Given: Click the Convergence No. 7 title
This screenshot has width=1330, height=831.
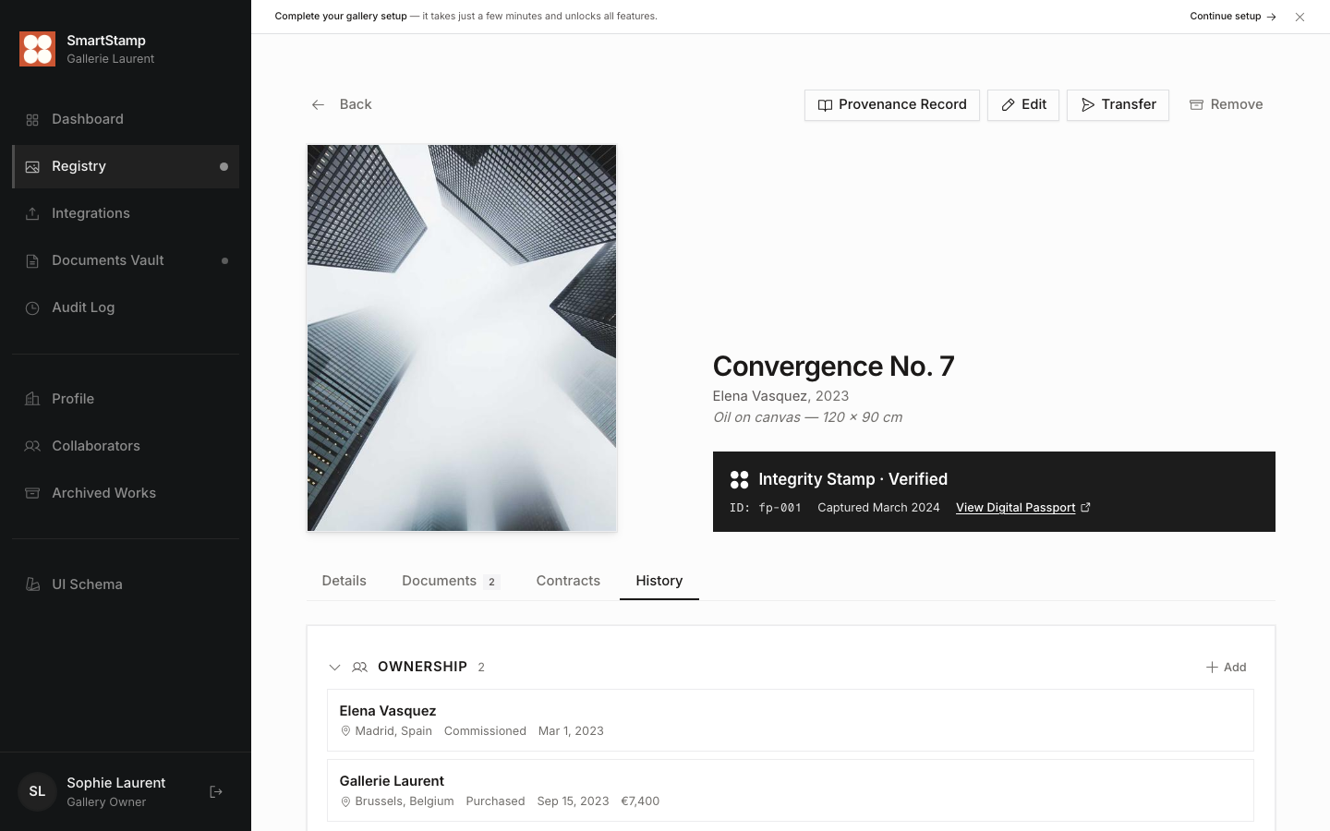Looking at the screenshot, I should click(x=834, y=367).
